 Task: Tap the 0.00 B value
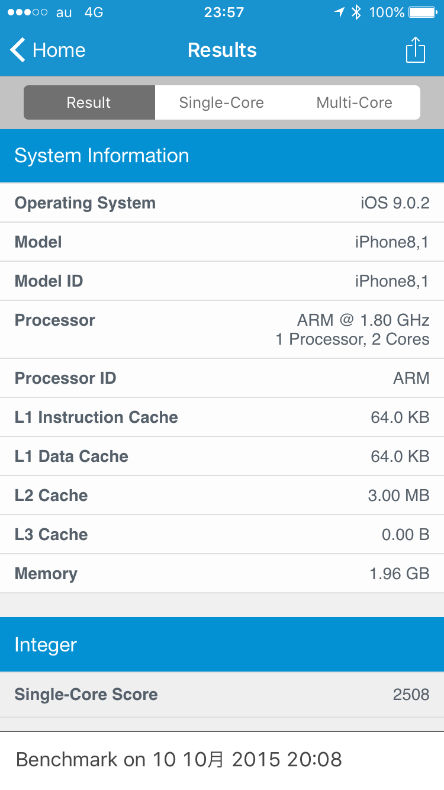click(406, 535)
